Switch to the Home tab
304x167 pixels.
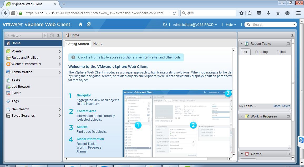tap(98, 44)
